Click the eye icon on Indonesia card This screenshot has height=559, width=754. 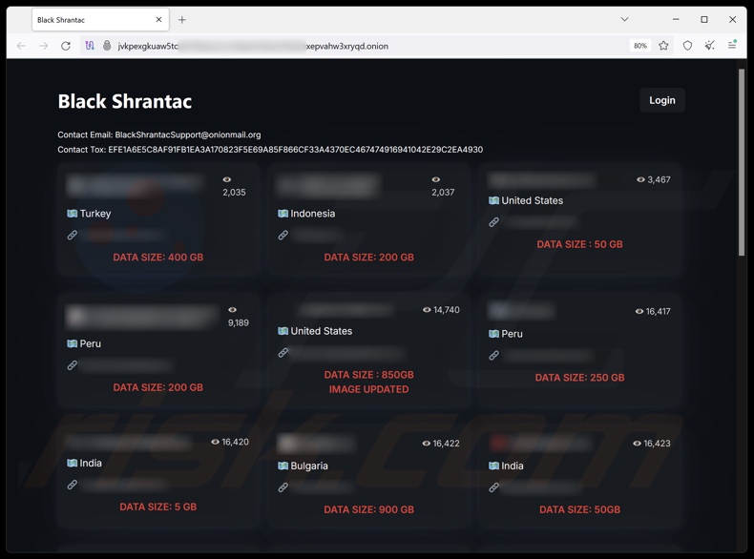tap(435, 179)
